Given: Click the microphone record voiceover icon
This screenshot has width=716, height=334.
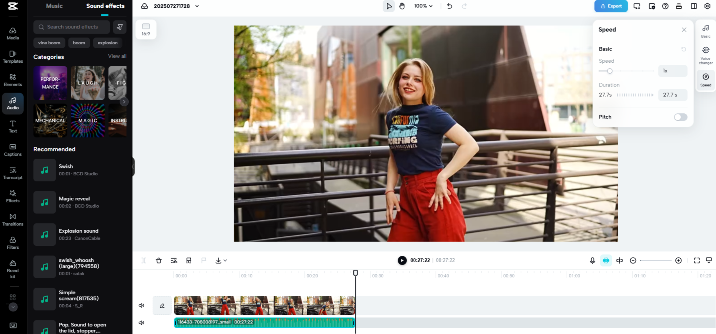Looking at the screenshot, I should coord(592,260).
